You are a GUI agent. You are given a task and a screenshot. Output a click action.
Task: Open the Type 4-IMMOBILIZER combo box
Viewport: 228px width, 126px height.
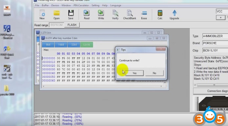coord(215,36)
